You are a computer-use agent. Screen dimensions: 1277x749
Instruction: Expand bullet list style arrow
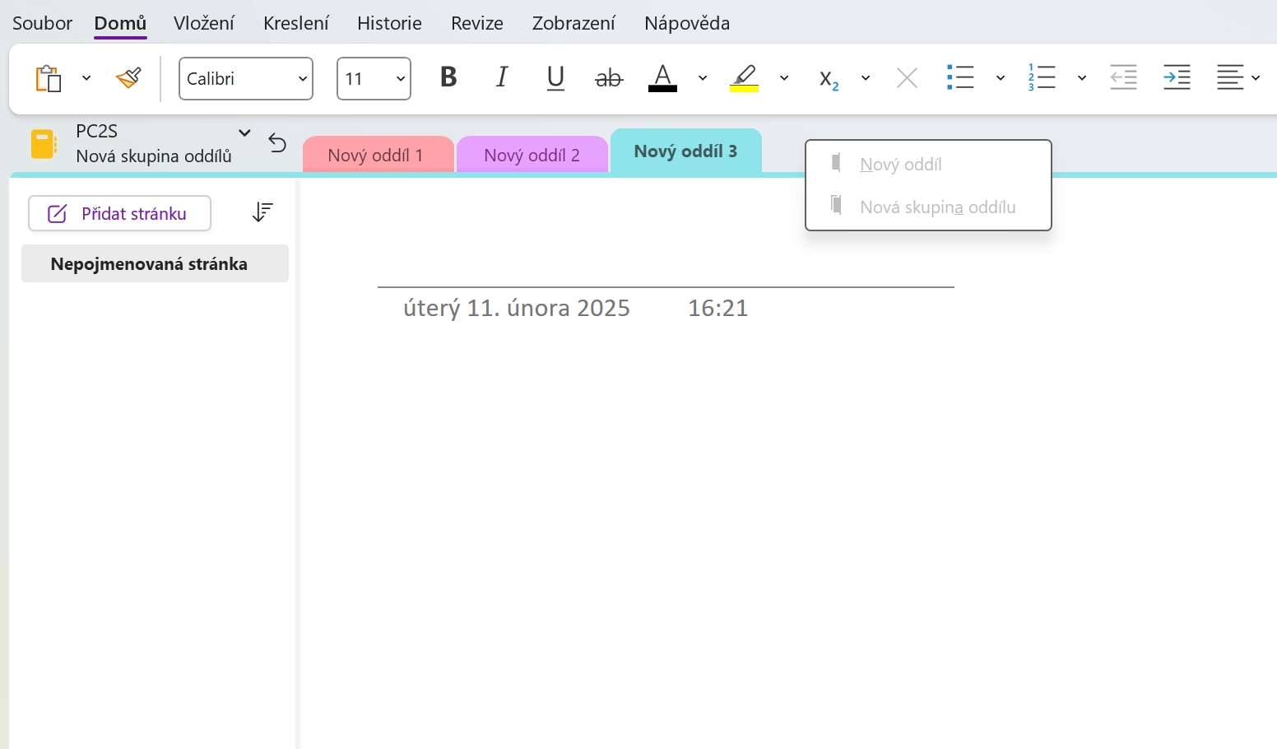tap(1001, 78)
